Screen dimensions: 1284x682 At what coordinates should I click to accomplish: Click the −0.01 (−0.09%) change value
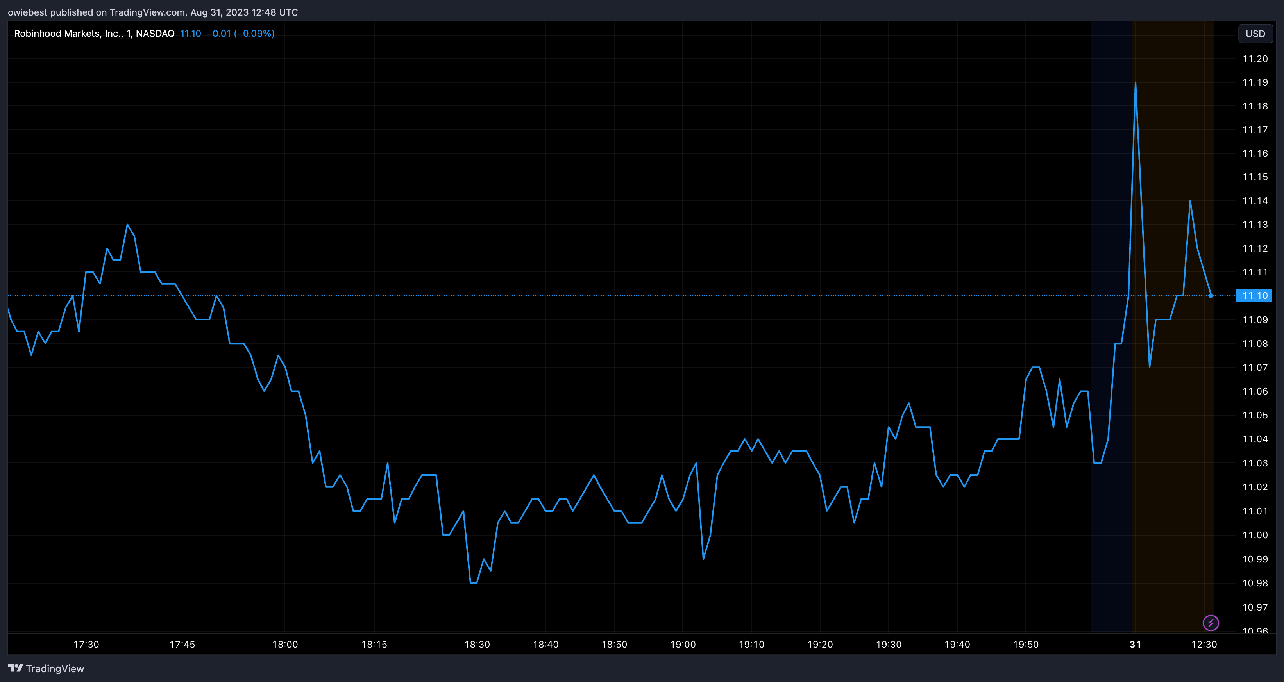click(241, 33)
